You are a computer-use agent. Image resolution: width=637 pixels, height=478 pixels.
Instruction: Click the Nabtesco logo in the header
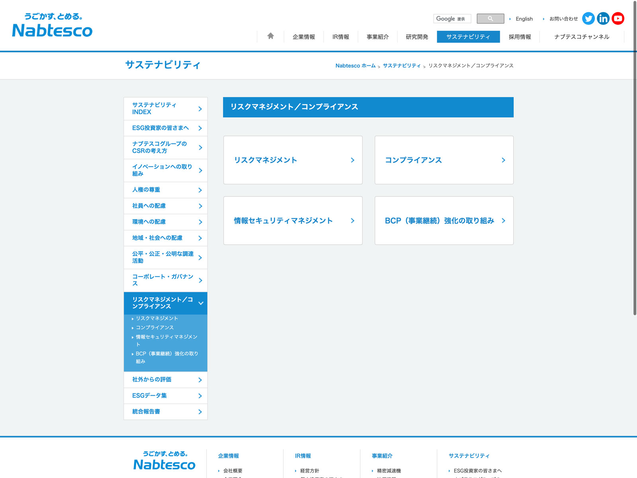(x=53, y=25)
